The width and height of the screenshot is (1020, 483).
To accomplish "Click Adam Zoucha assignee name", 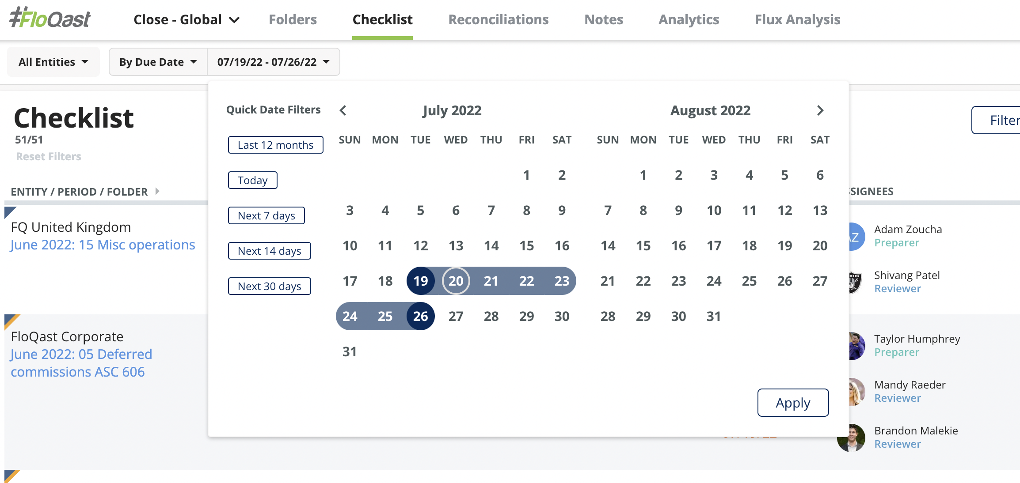I will point(908,229).
